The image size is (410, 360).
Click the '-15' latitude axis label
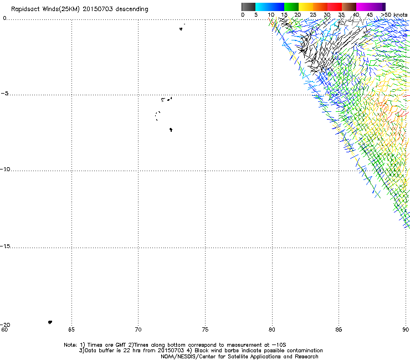[5, 246]
